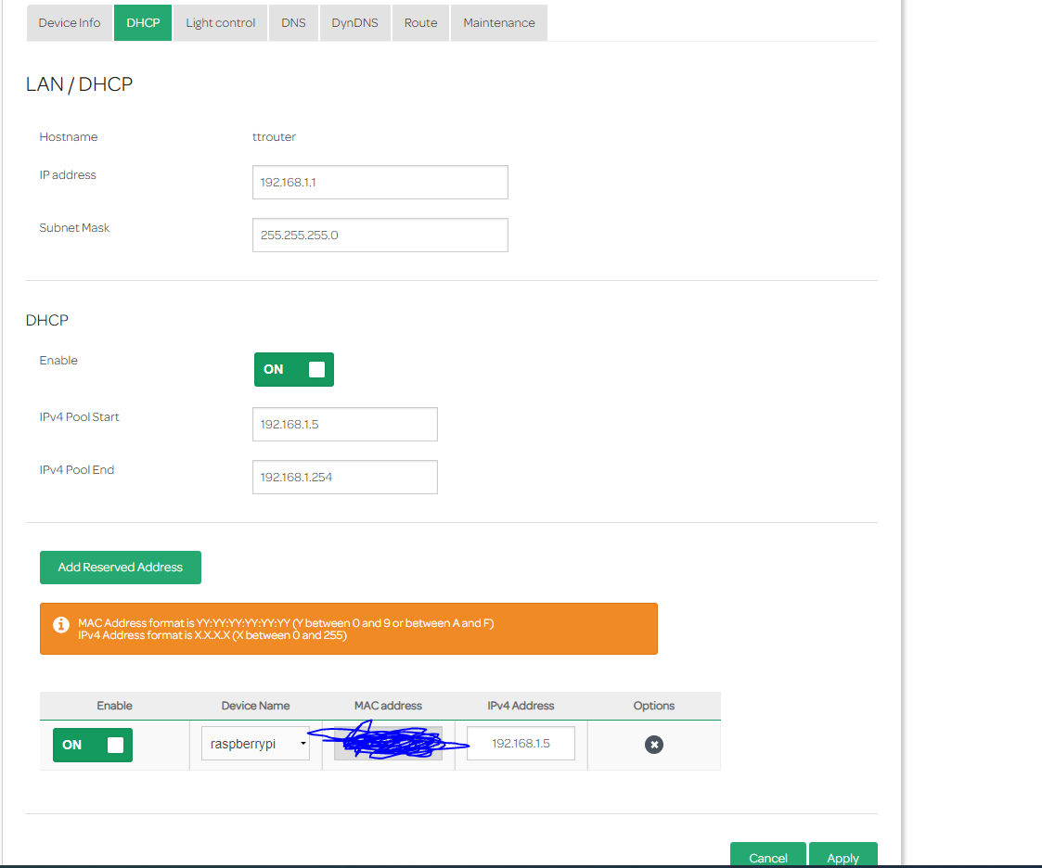Viewport: 1042px width, 868px height.
Task: Open the Maintenance tab
Action: 498,23
